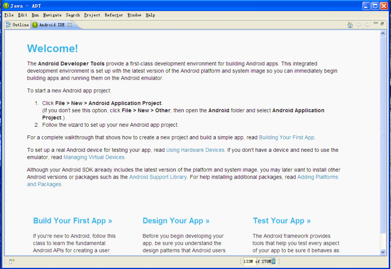
Task: Click Design Your App heading
Action: [x=176, y=221]
